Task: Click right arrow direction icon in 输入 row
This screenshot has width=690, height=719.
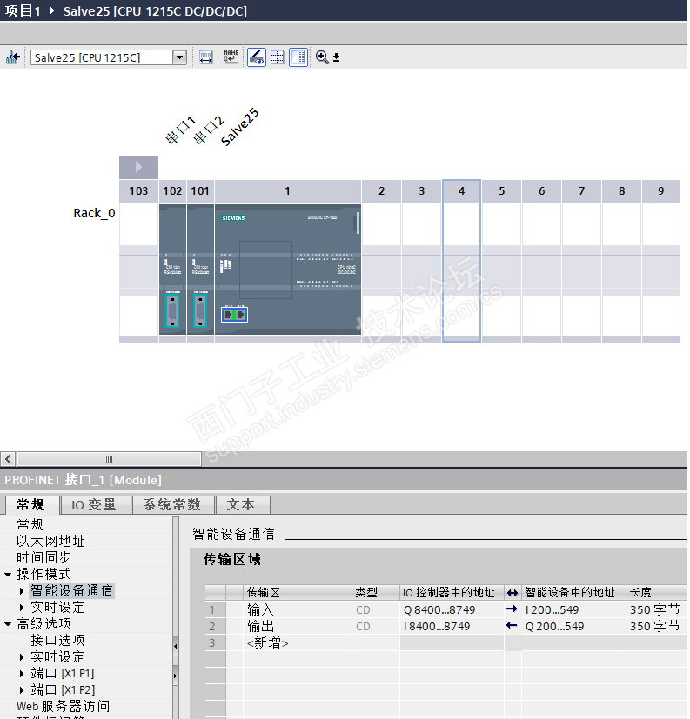Action: [x=512, y=609]
